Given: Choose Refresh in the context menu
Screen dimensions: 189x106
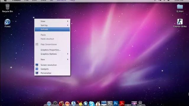Looking at the screenshot, I should (52, 29).
